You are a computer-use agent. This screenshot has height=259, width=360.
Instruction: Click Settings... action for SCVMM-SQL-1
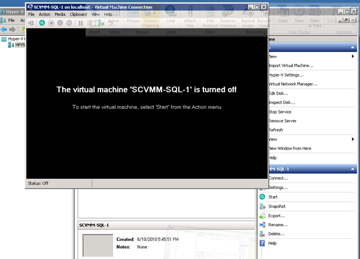(278, 188)
